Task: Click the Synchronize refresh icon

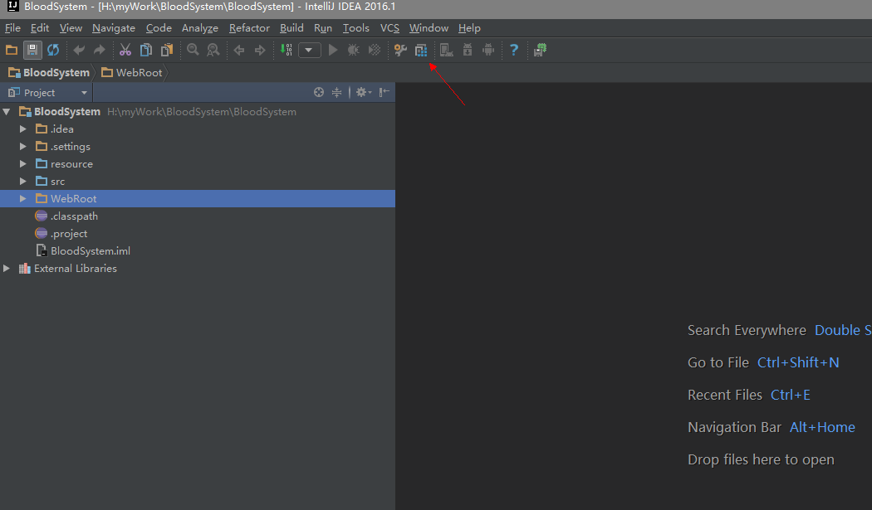Action: point(53,50)
